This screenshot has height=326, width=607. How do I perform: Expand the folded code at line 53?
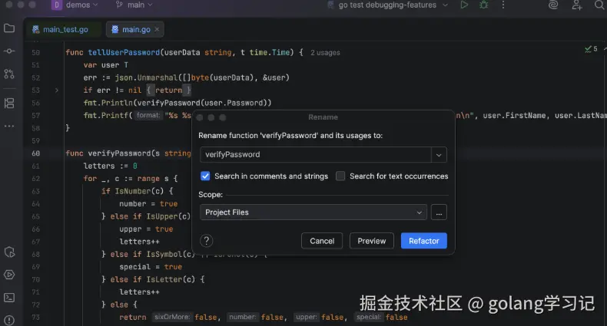(x=57, y=91)
